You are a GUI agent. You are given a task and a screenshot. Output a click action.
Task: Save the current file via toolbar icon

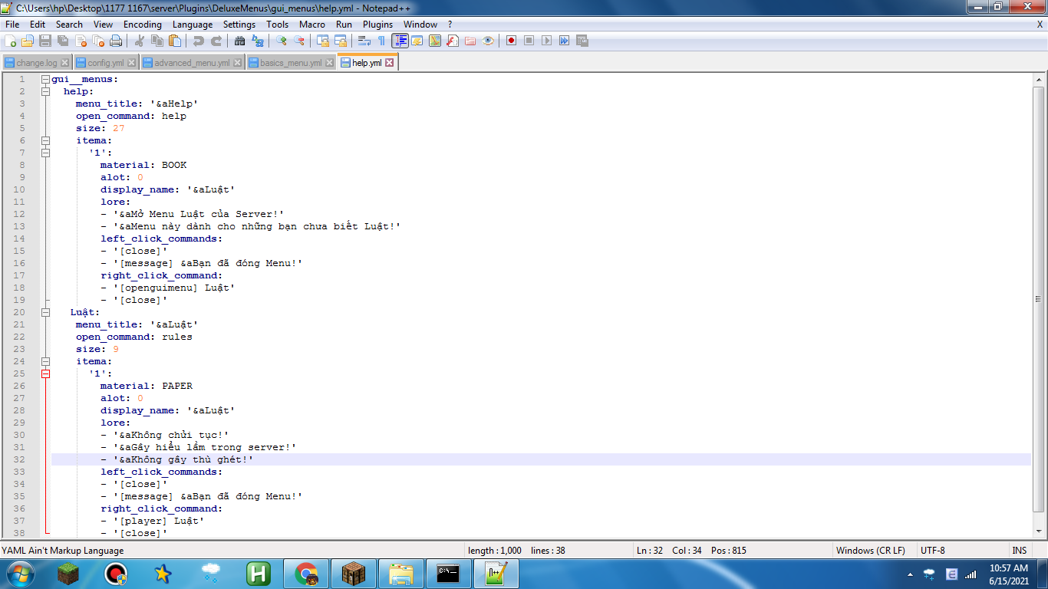[45, 41]
